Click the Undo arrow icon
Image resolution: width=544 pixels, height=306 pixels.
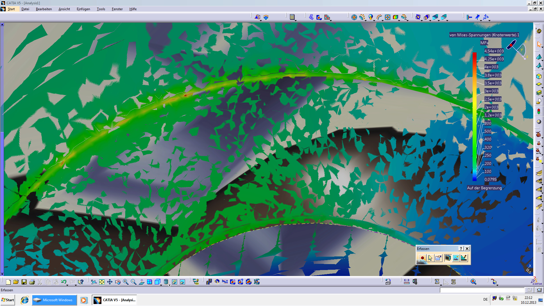(x=64, y=282)
